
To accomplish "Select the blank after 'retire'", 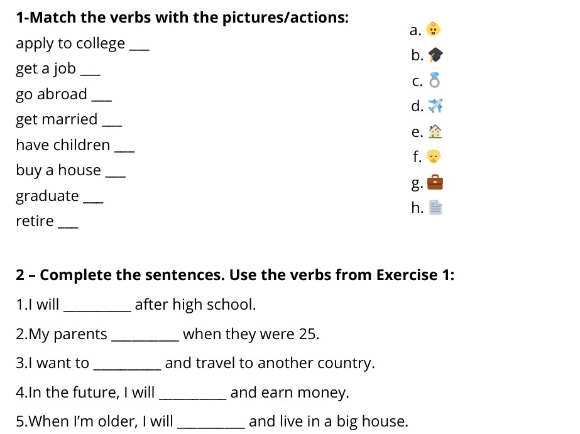I will point(68,225).
